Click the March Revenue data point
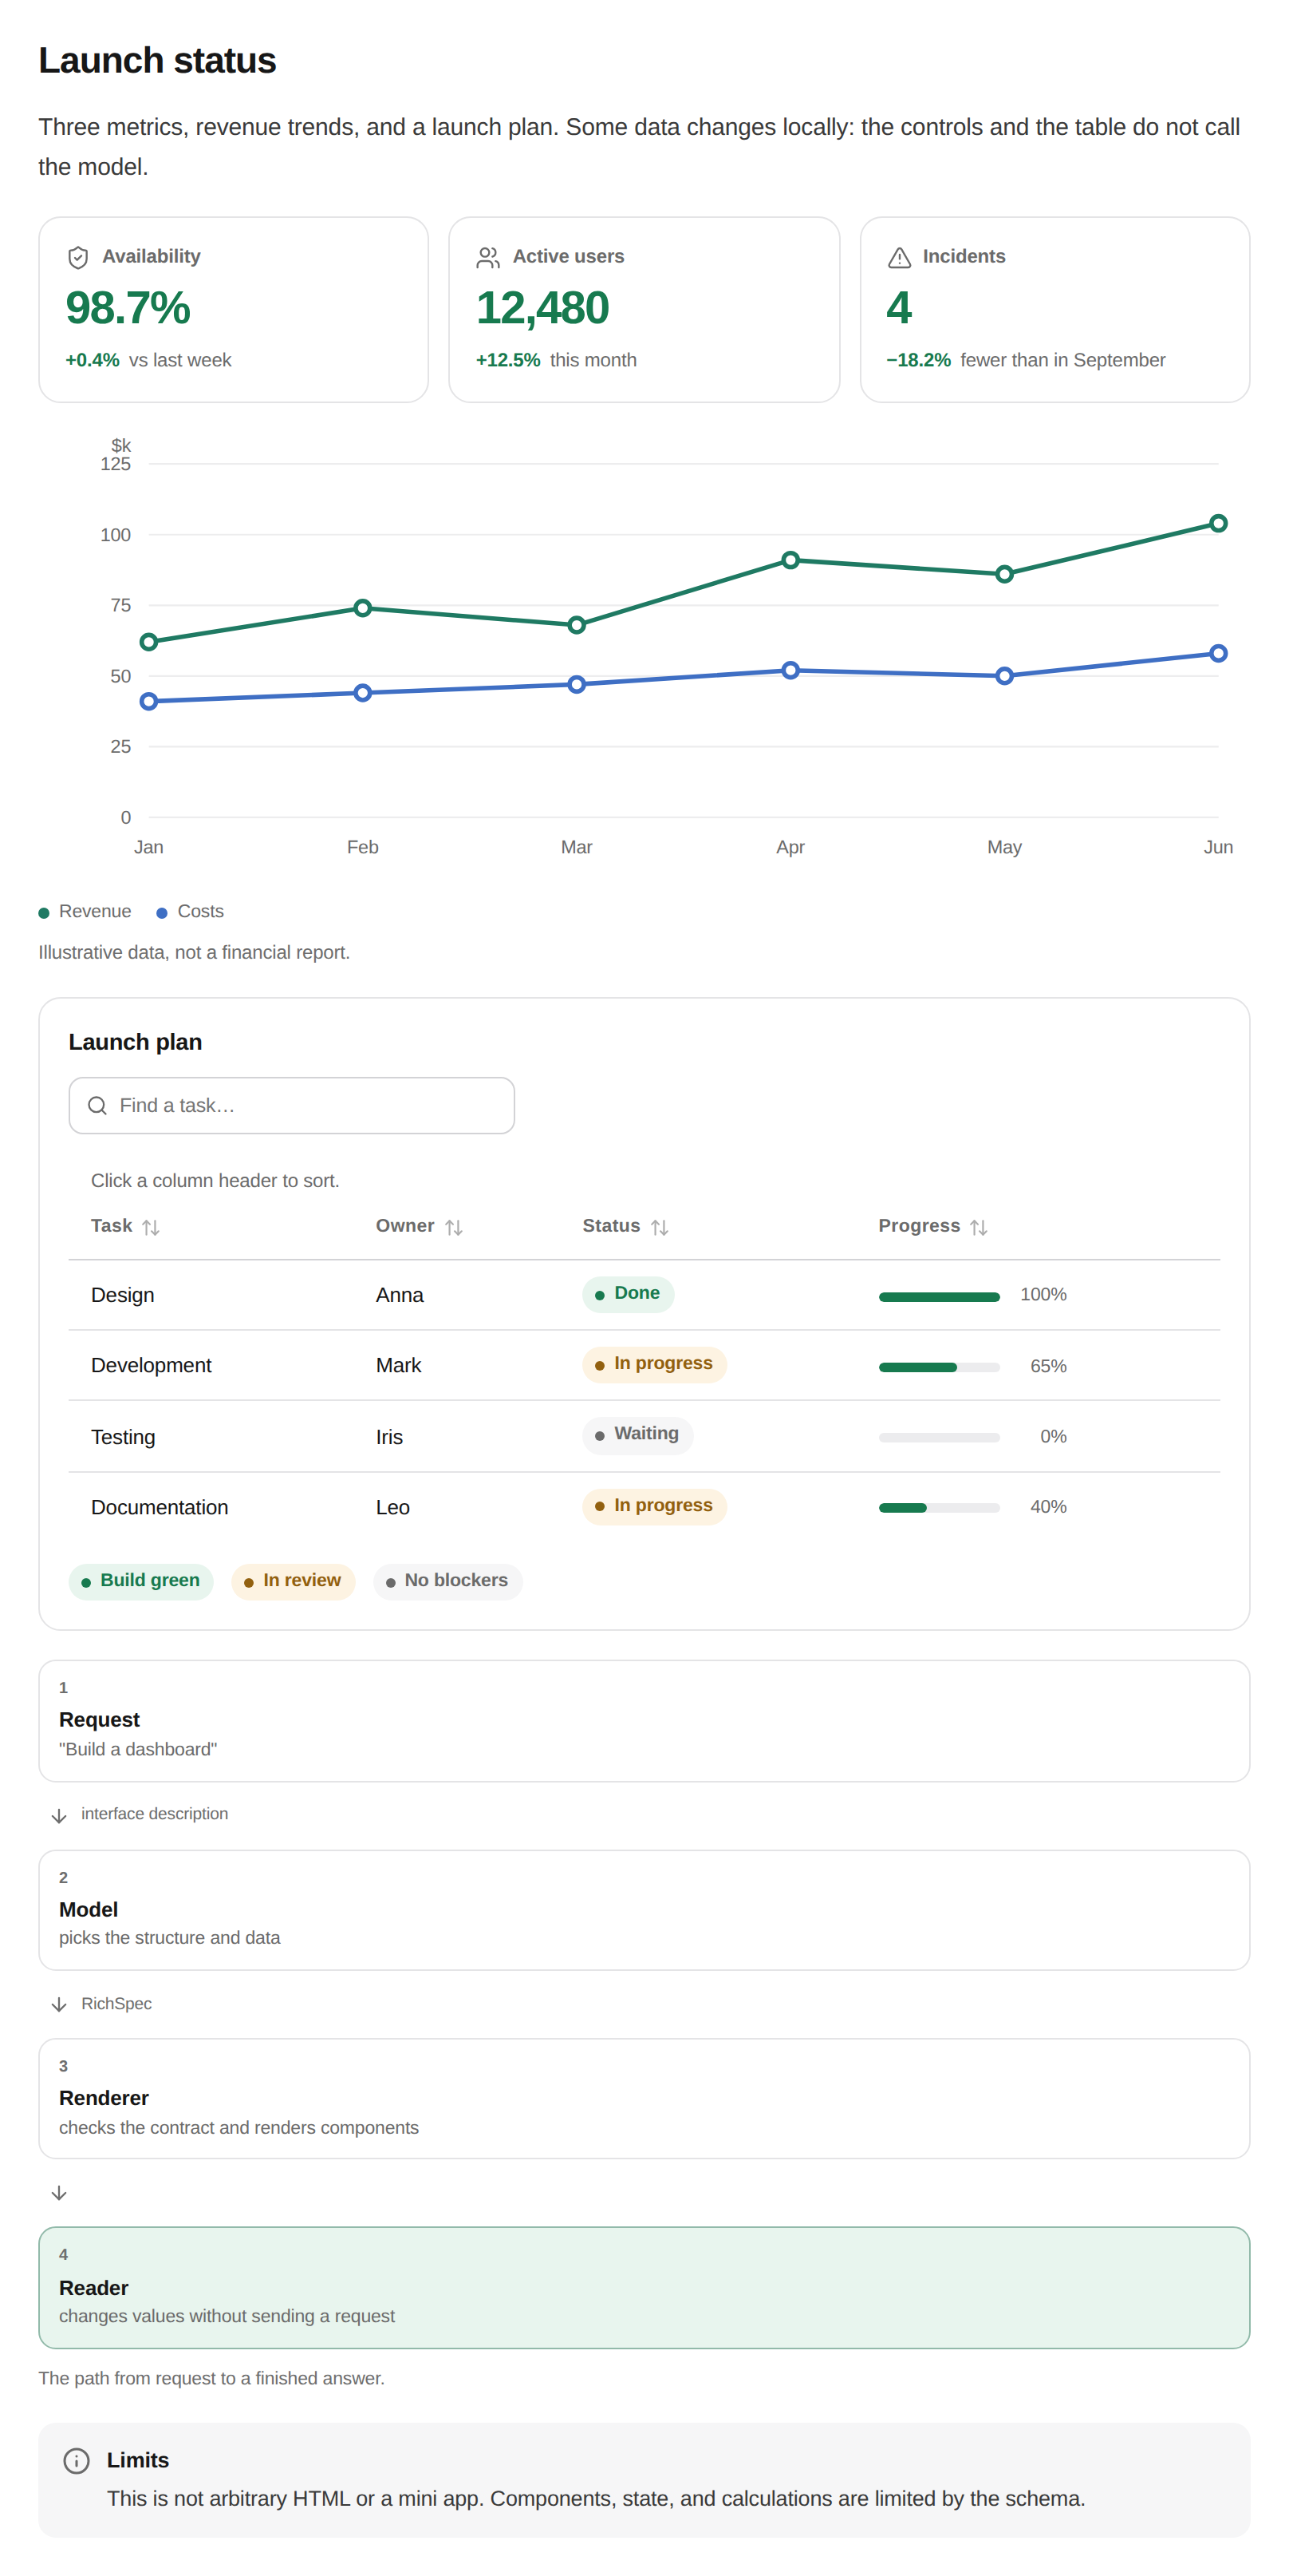This screenshot has height=2576, width=1289. pyautogui.click(x=577, y=625)
